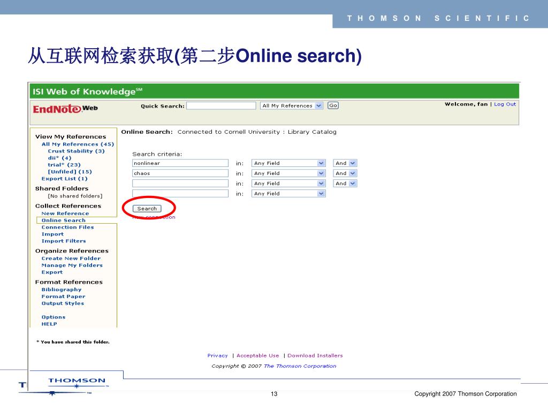
Task: Click the search field containing nonlinear
Action: click(x=180, y=163)
